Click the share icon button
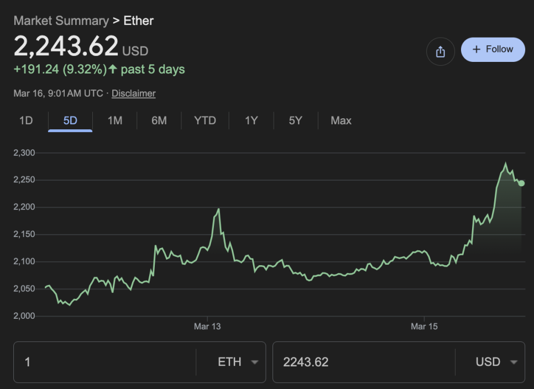 tap(440, 51)
